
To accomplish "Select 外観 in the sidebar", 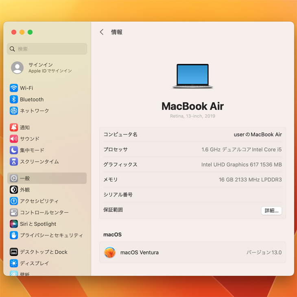I will pos(25,190).
